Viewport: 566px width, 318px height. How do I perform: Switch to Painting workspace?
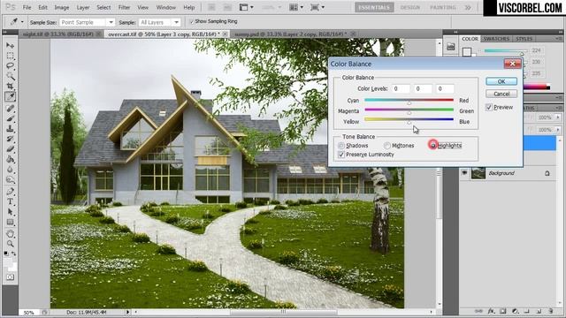443,7
